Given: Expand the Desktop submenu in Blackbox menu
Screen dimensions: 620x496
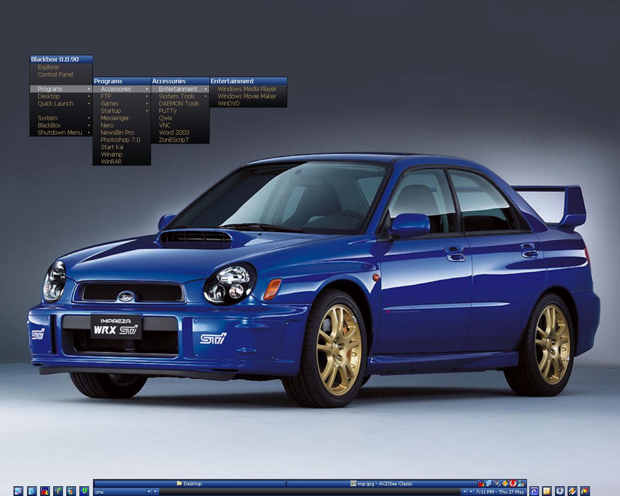Looking at the screenshot, I should (x=61, y=96).
